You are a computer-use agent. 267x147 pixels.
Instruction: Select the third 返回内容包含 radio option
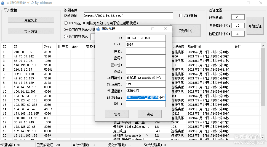point(66,37)
